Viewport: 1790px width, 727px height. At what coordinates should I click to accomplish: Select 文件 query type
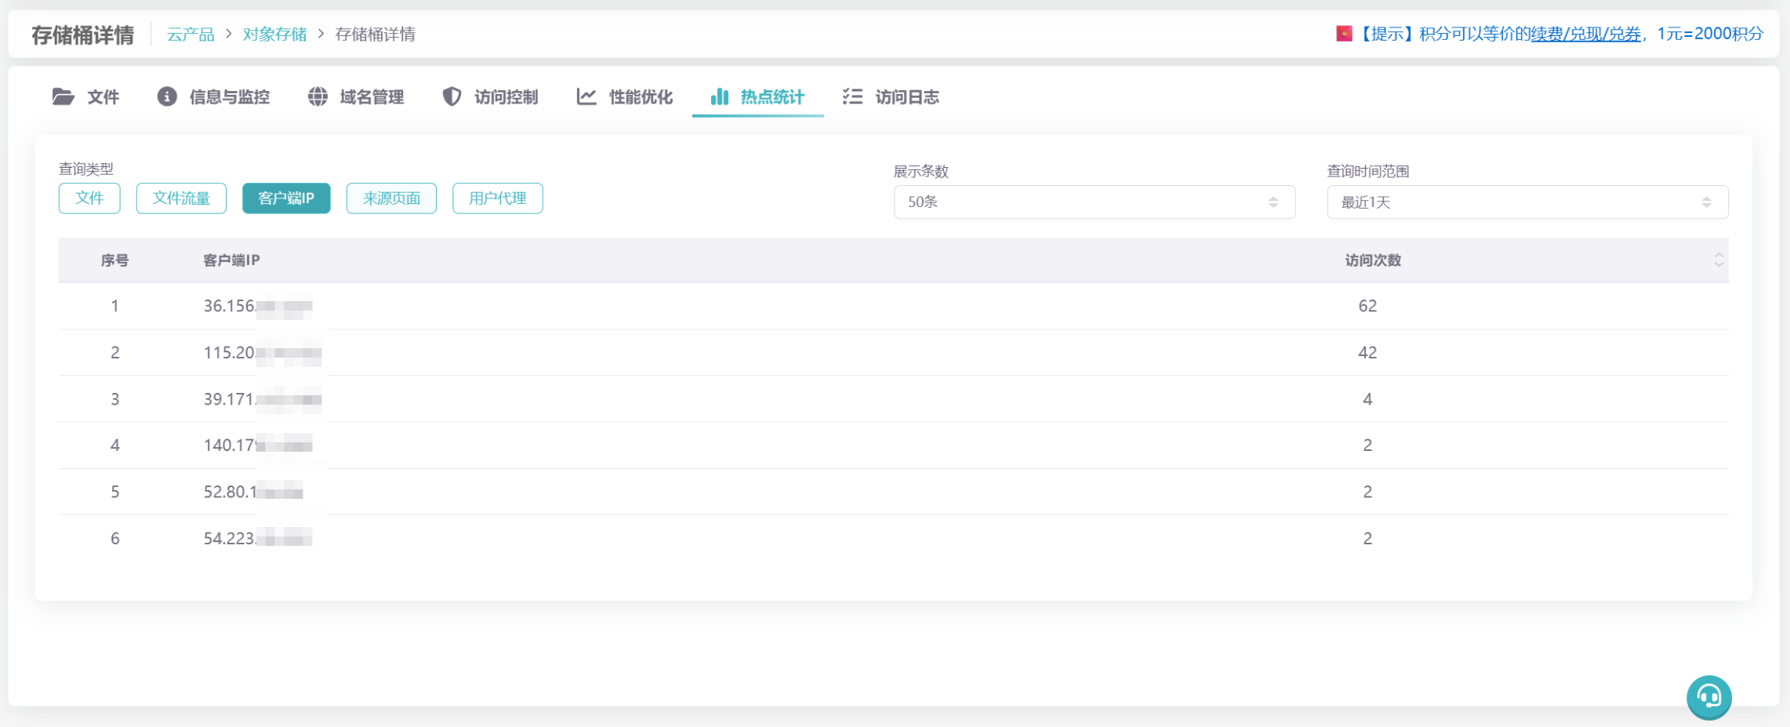click(x=89, y=198)
